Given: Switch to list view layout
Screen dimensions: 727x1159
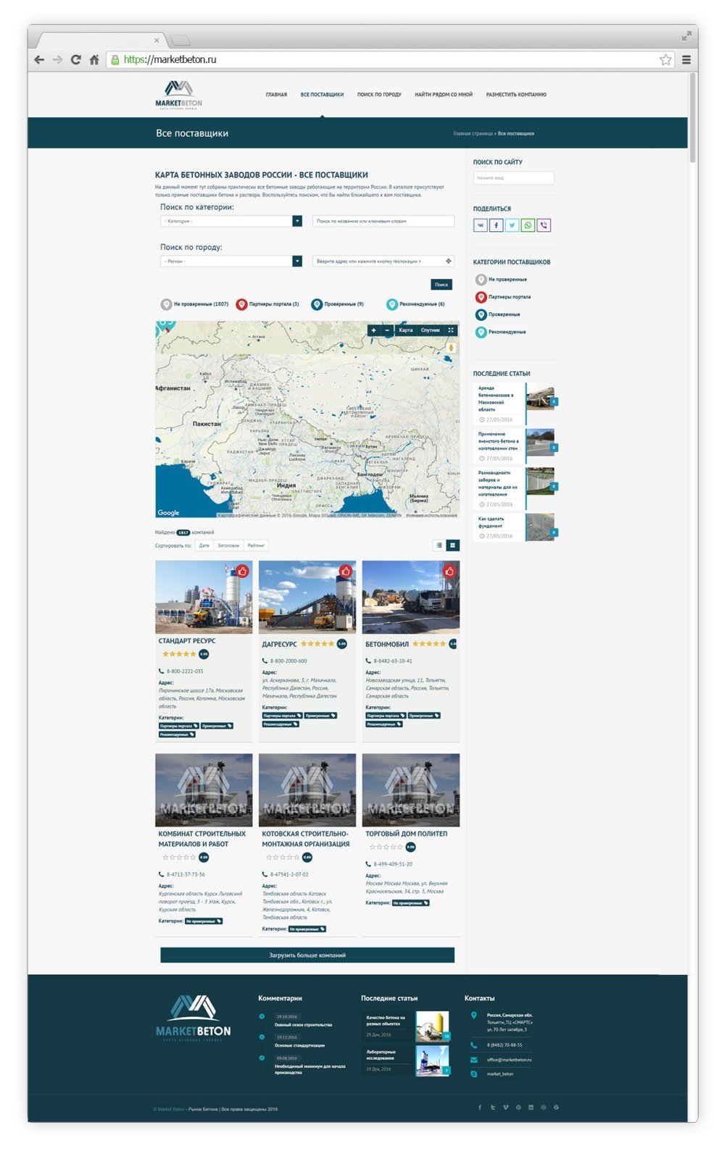Looking at the screenshot, I should click(x=439, y=545).
